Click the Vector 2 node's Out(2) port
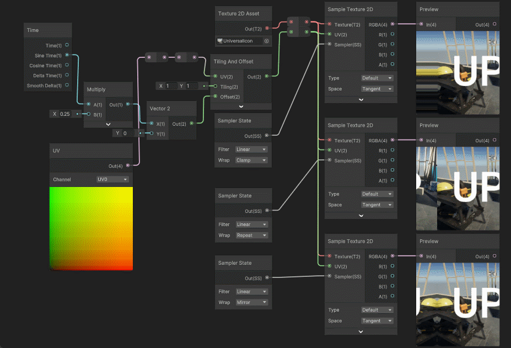This screenshot has height=348, width=511. 191,124
